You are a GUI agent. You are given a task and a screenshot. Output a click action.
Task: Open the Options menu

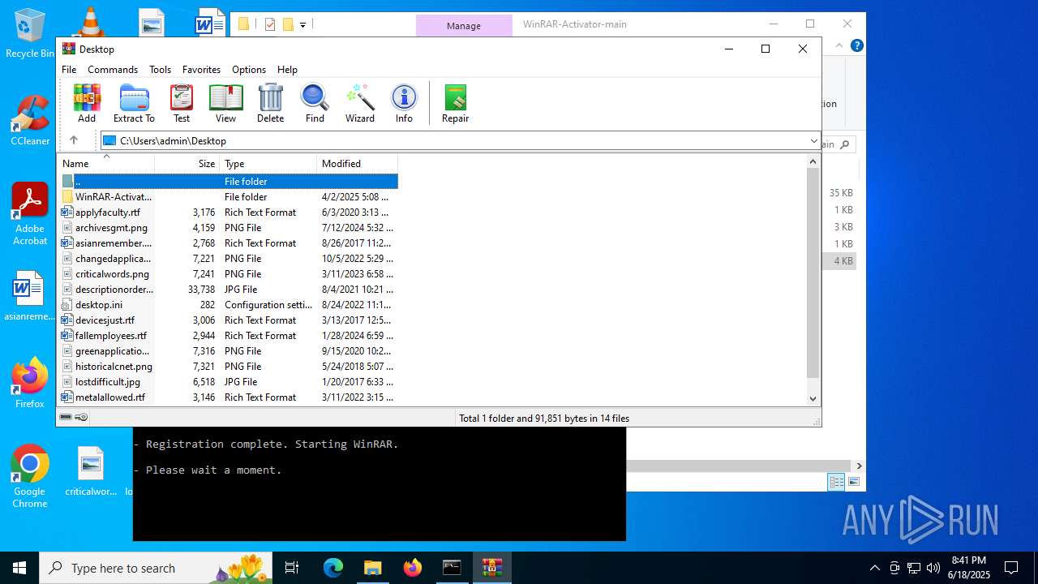[249, 70]
